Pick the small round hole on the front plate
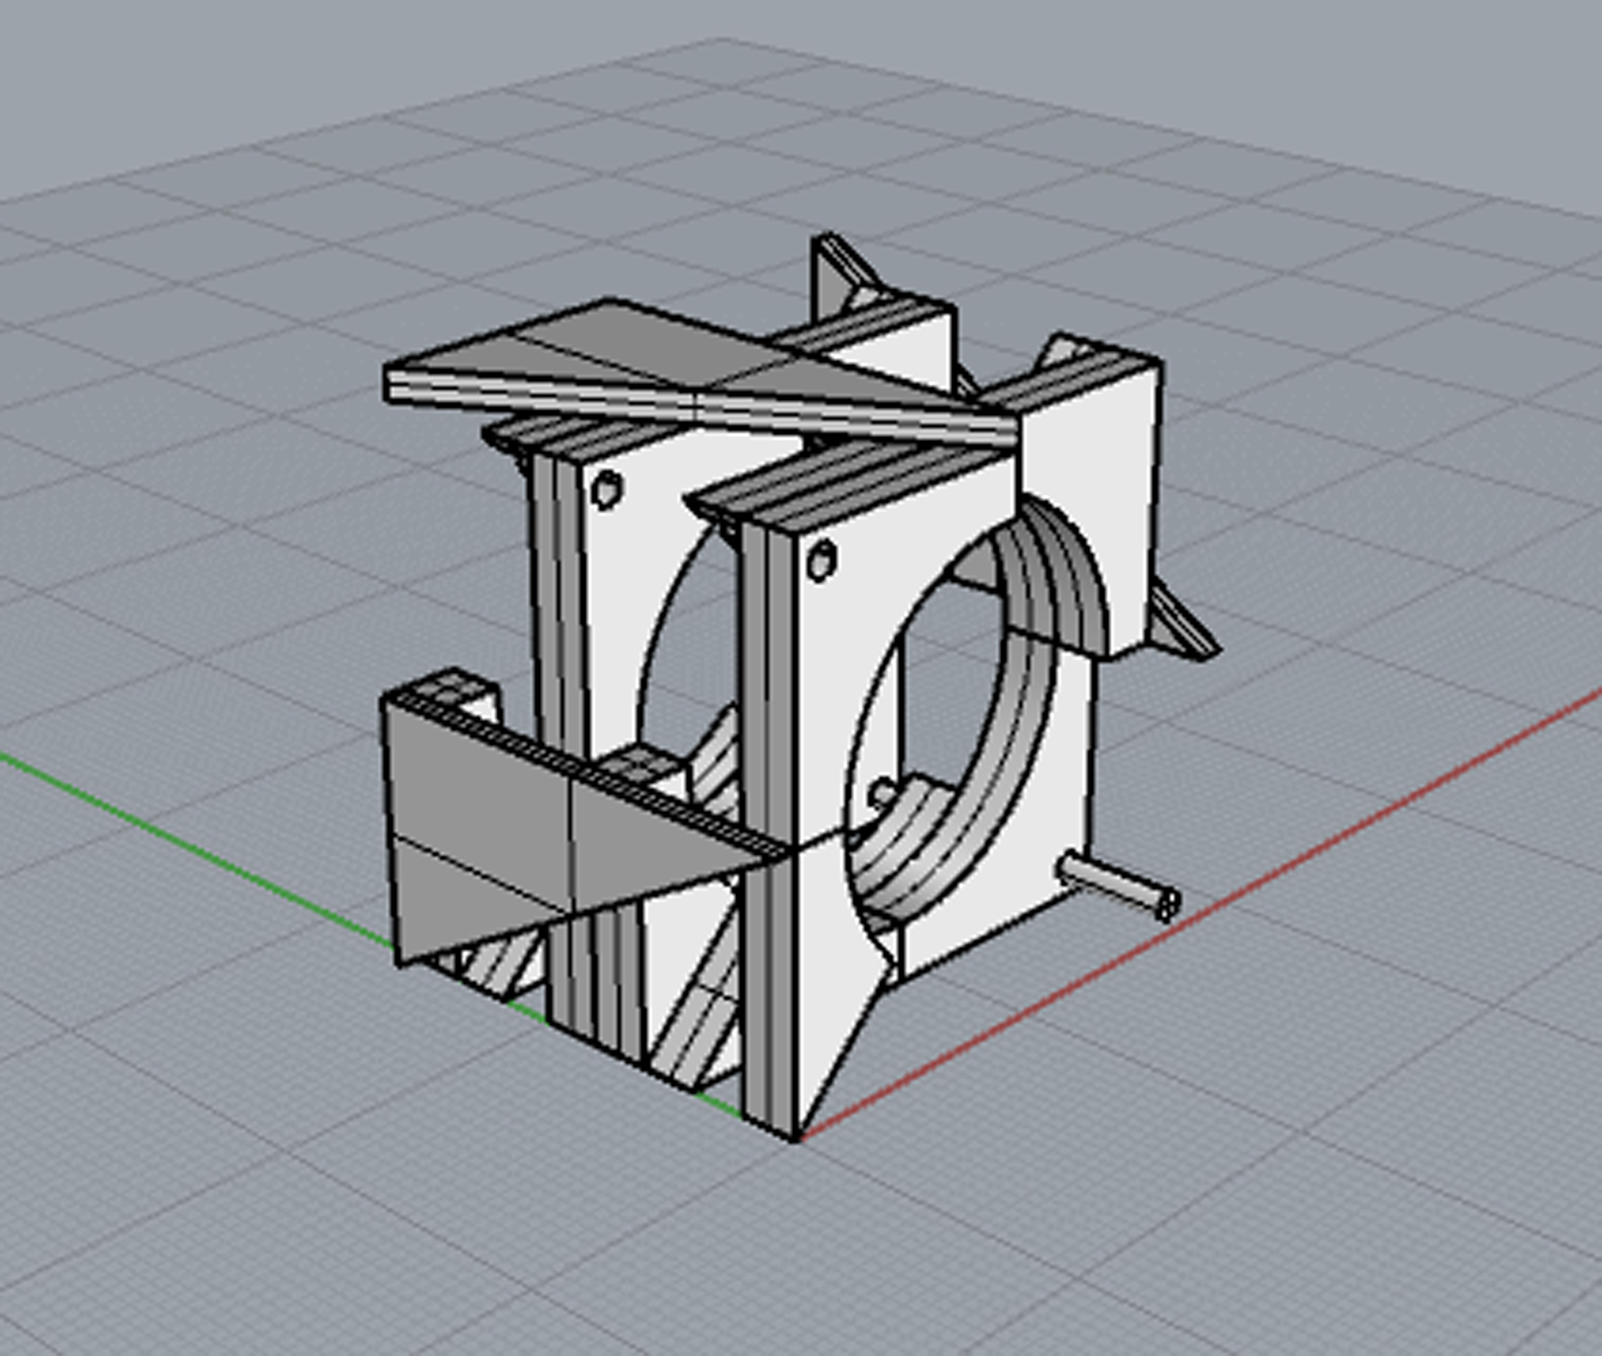The image size is (1602, 1356). [821, 561]
